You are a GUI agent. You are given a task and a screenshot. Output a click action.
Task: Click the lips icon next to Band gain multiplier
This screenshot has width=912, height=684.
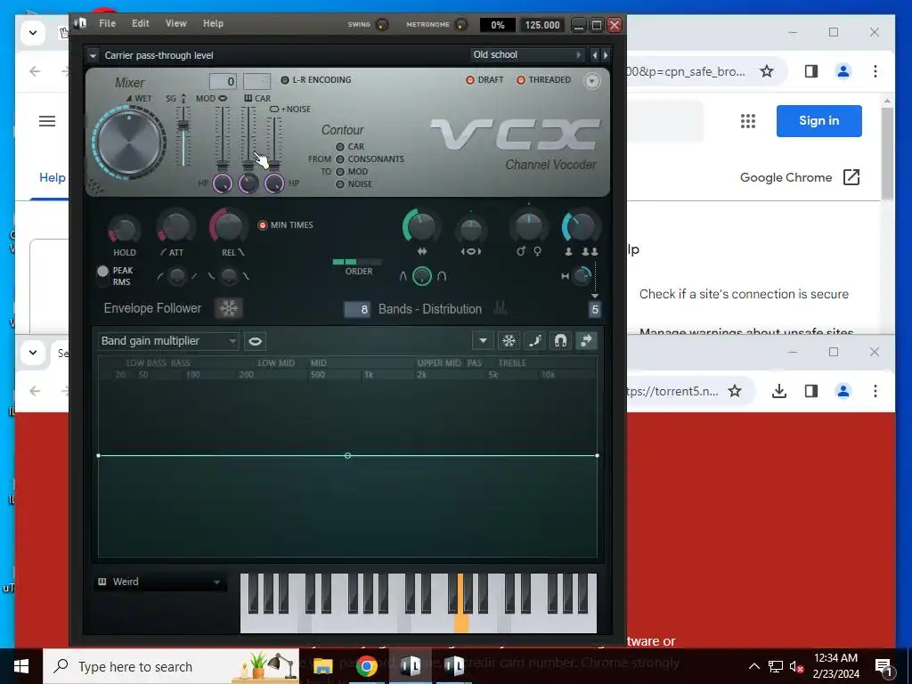point(255,341)
